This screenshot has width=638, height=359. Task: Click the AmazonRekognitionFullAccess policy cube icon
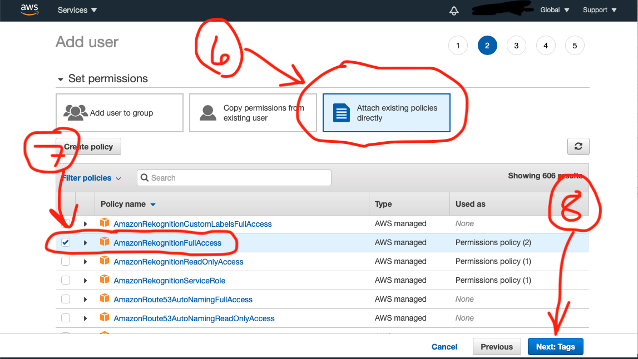point(105,242)
